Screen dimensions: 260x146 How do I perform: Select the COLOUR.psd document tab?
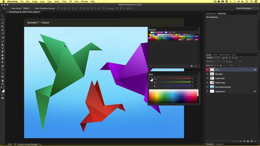point(24,12)
